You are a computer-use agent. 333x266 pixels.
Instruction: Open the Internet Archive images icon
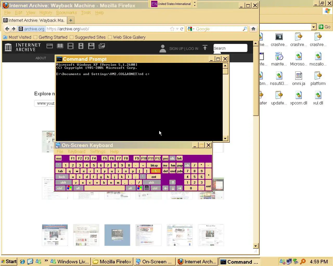pos(102,46)
